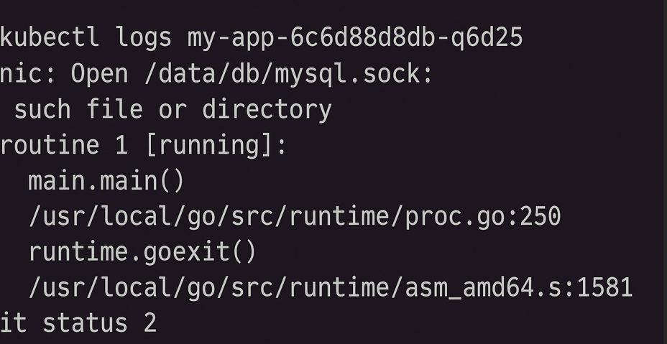Click the [running]: state label
The image size is (667, 344).
coord(215,145)
